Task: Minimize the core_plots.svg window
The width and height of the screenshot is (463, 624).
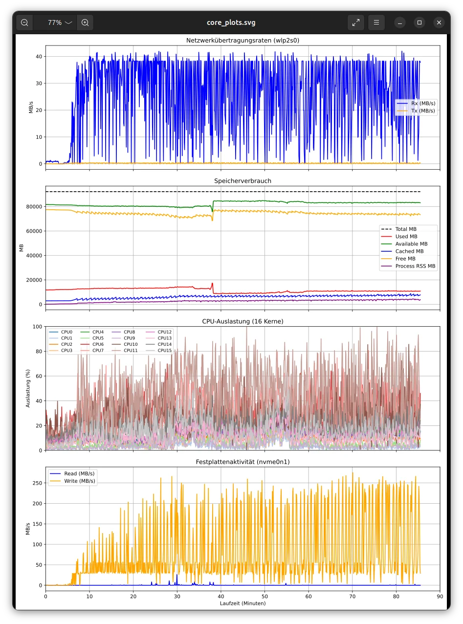Action: pyautogui.click(x=400, y=22)
